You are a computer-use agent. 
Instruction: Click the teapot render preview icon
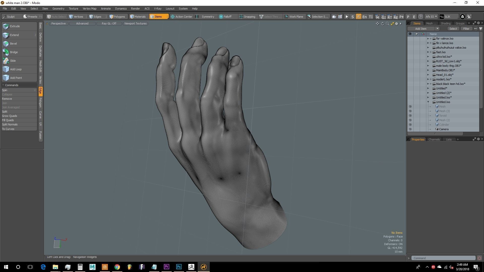334,17
